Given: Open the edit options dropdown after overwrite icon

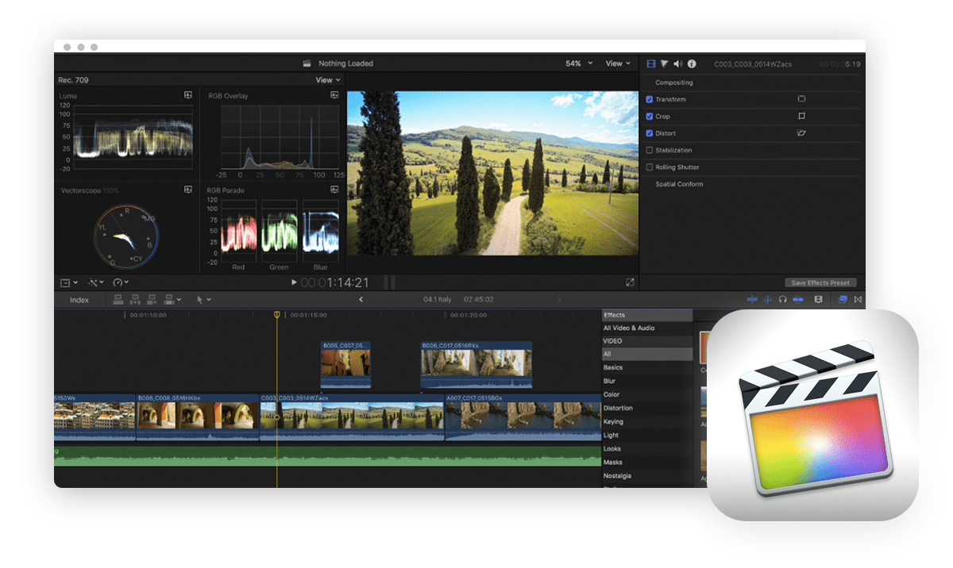Looking at the screenshot, I should (x=179, y=300).
